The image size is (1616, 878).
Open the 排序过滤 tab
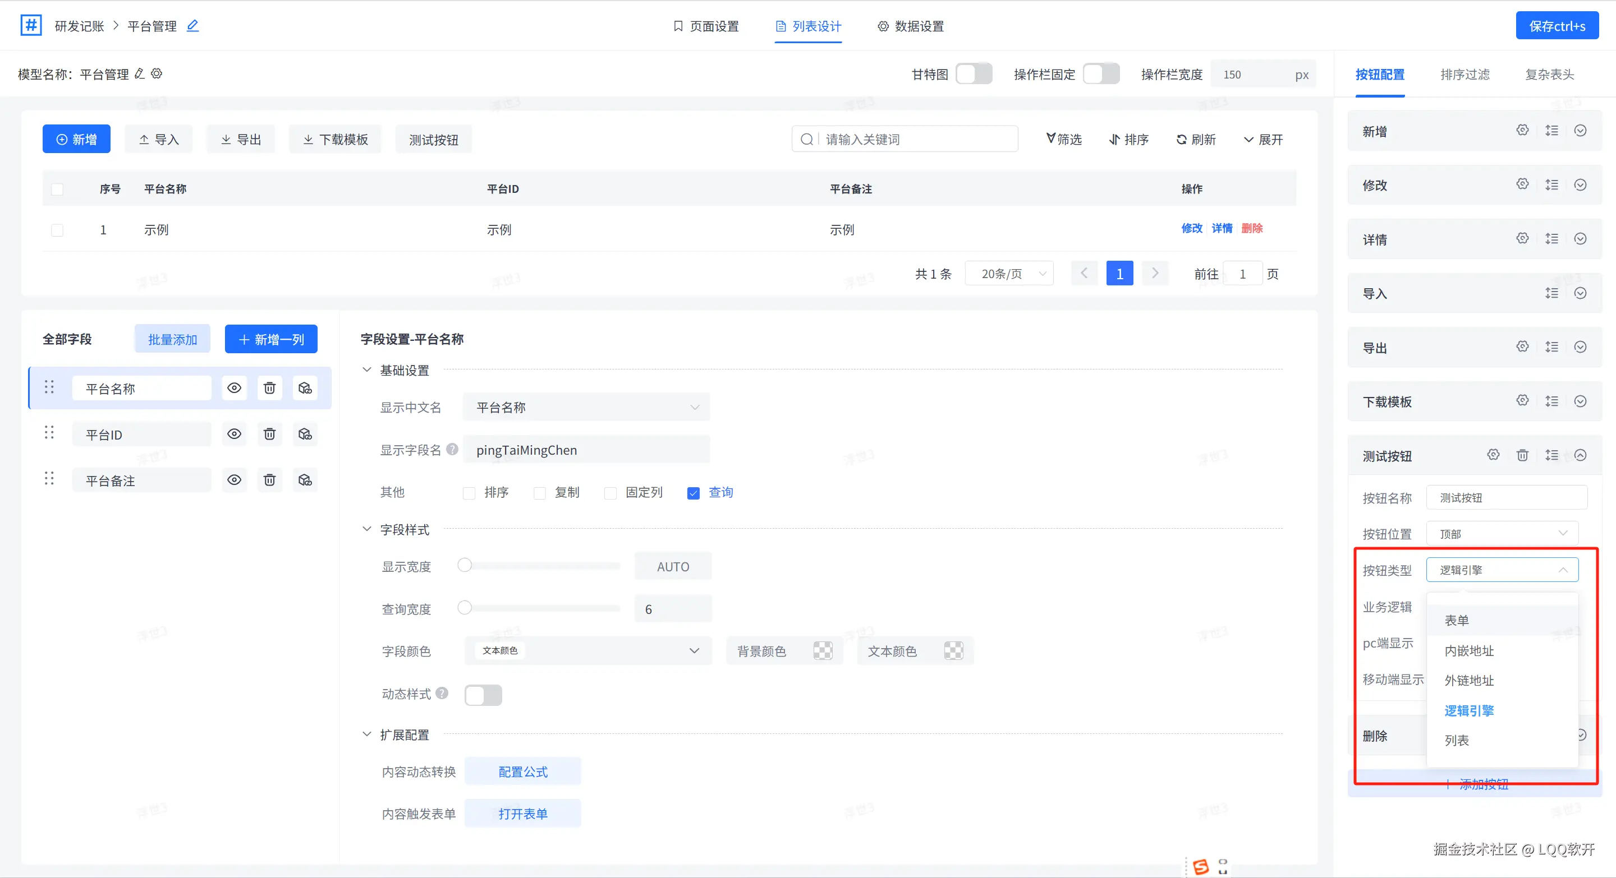pos(1464,75)
